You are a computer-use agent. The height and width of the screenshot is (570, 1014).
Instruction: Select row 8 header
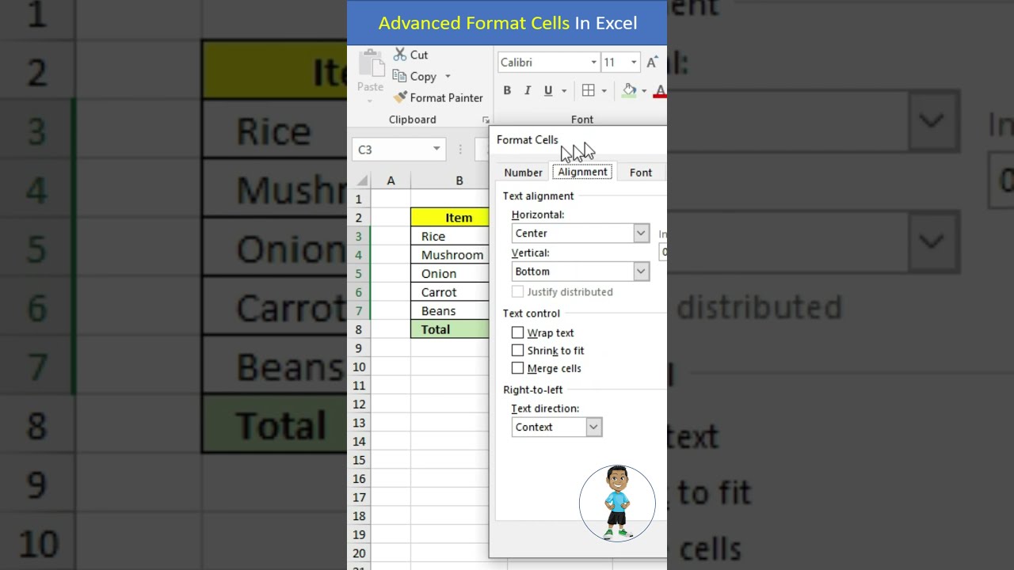359,329
